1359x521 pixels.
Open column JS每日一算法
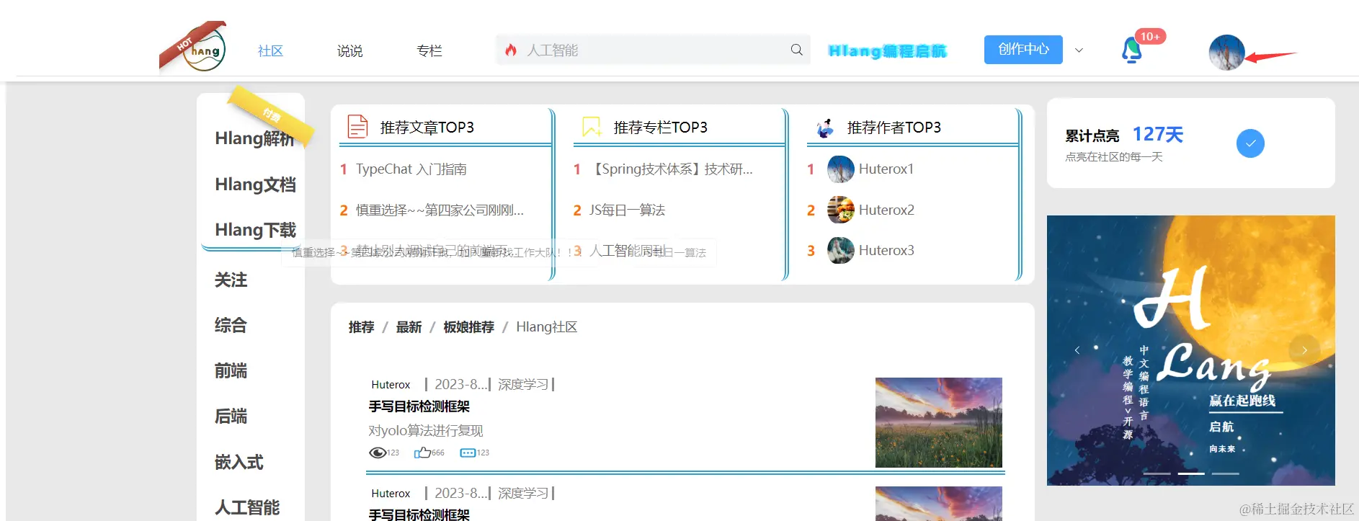coord(627,210)
